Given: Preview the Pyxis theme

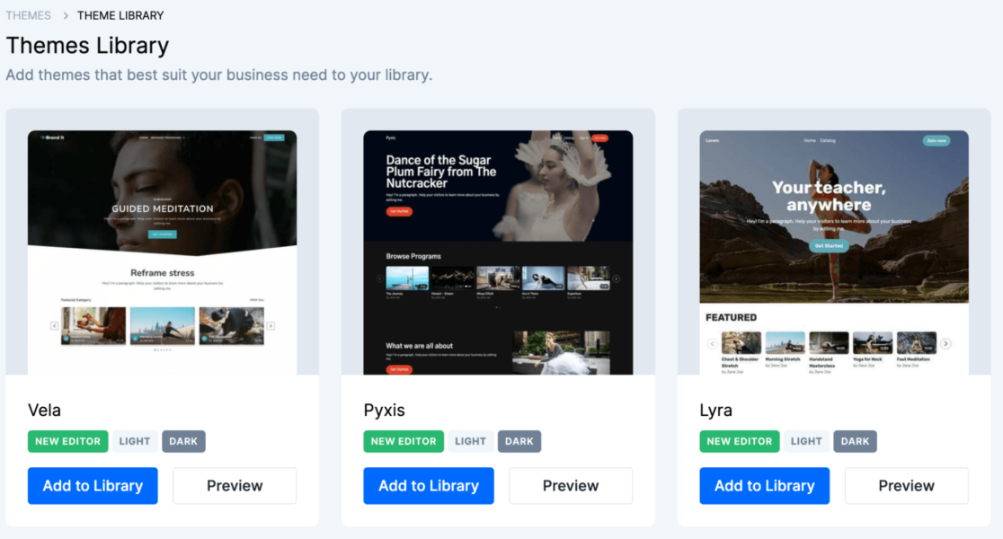Looking at the screenshot, I should click(571, 485).
